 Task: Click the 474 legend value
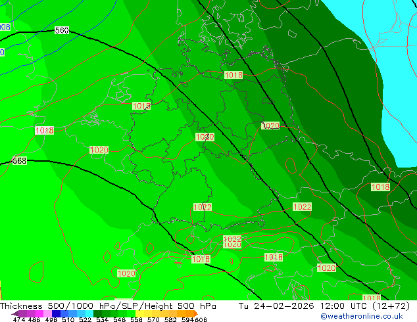point(19,319)
